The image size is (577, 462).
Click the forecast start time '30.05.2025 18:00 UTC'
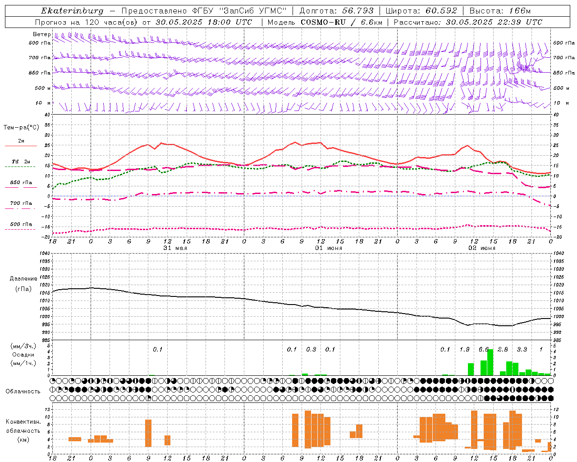point(204,22)
